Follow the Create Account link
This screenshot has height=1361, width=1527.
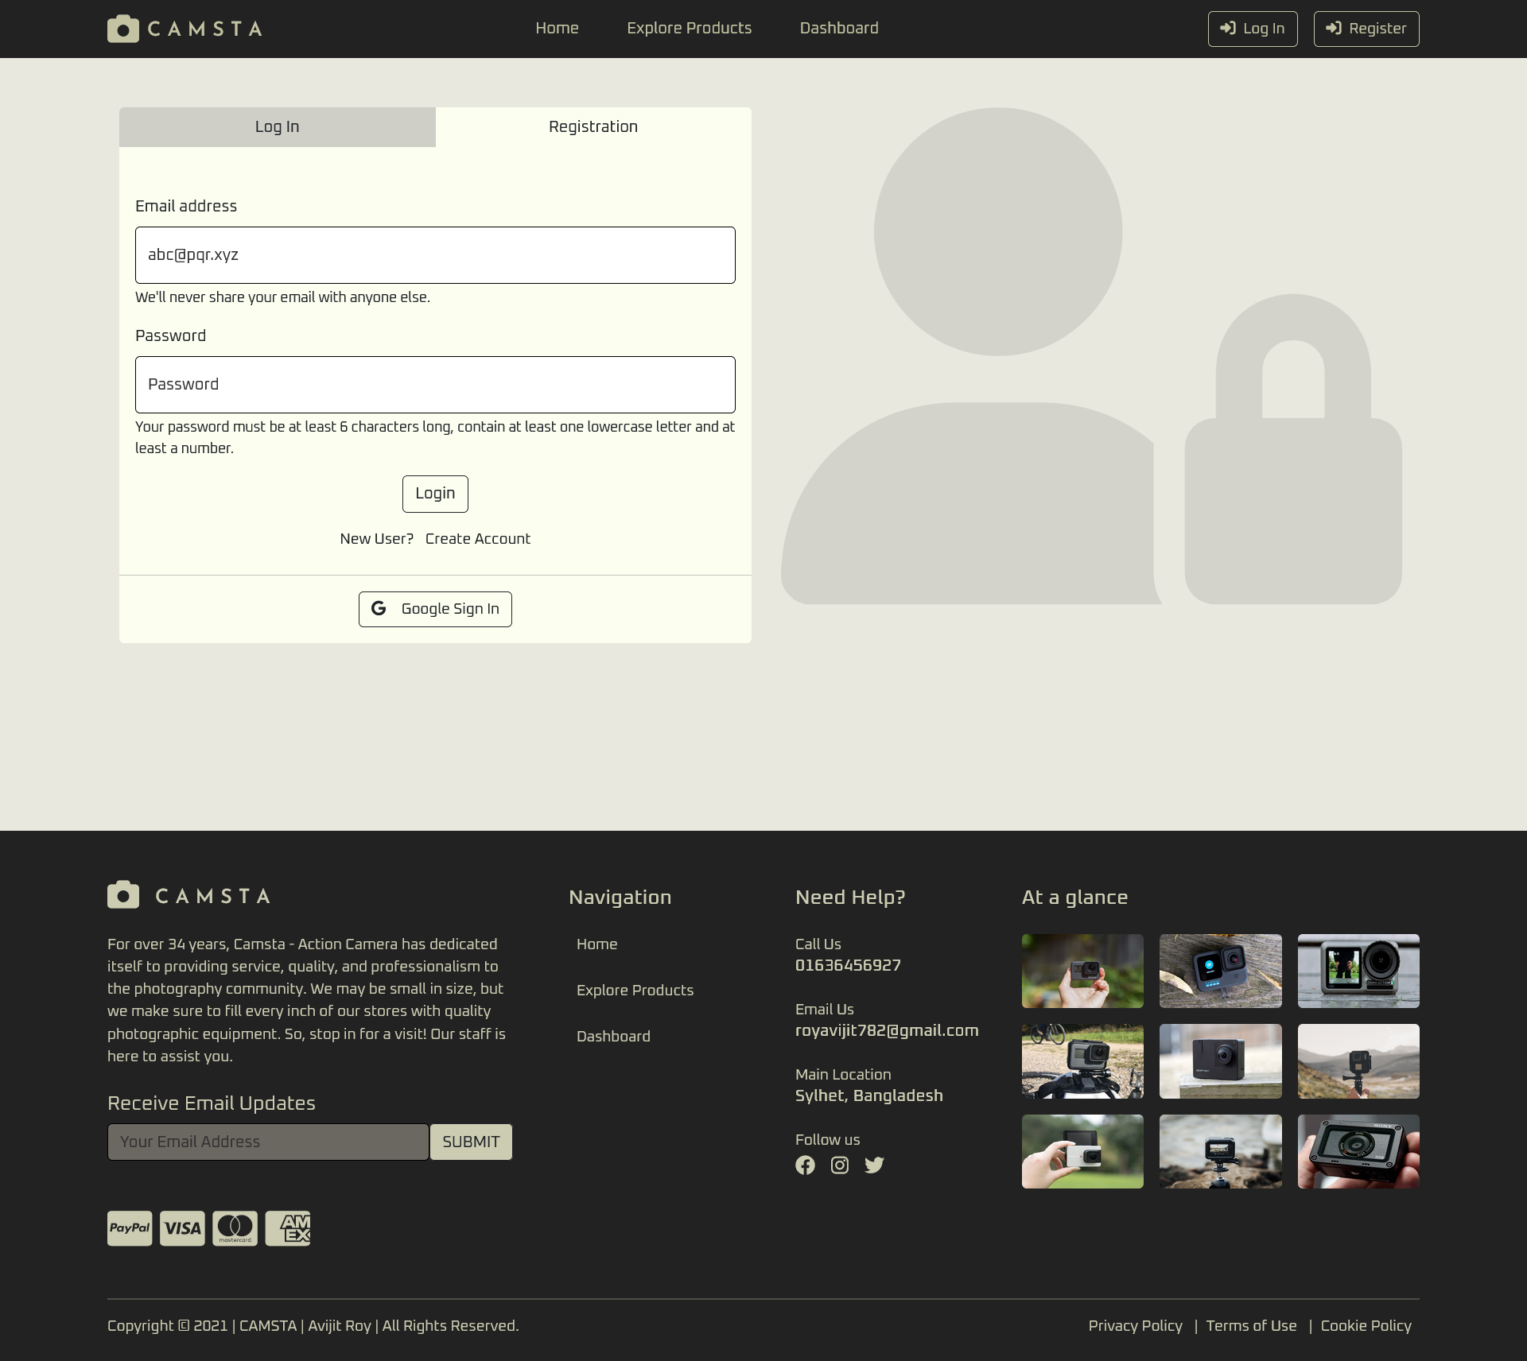[477, 539]
